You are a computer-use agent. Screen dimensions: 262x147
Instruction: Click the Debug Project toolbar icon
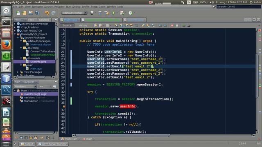[122, 13]
